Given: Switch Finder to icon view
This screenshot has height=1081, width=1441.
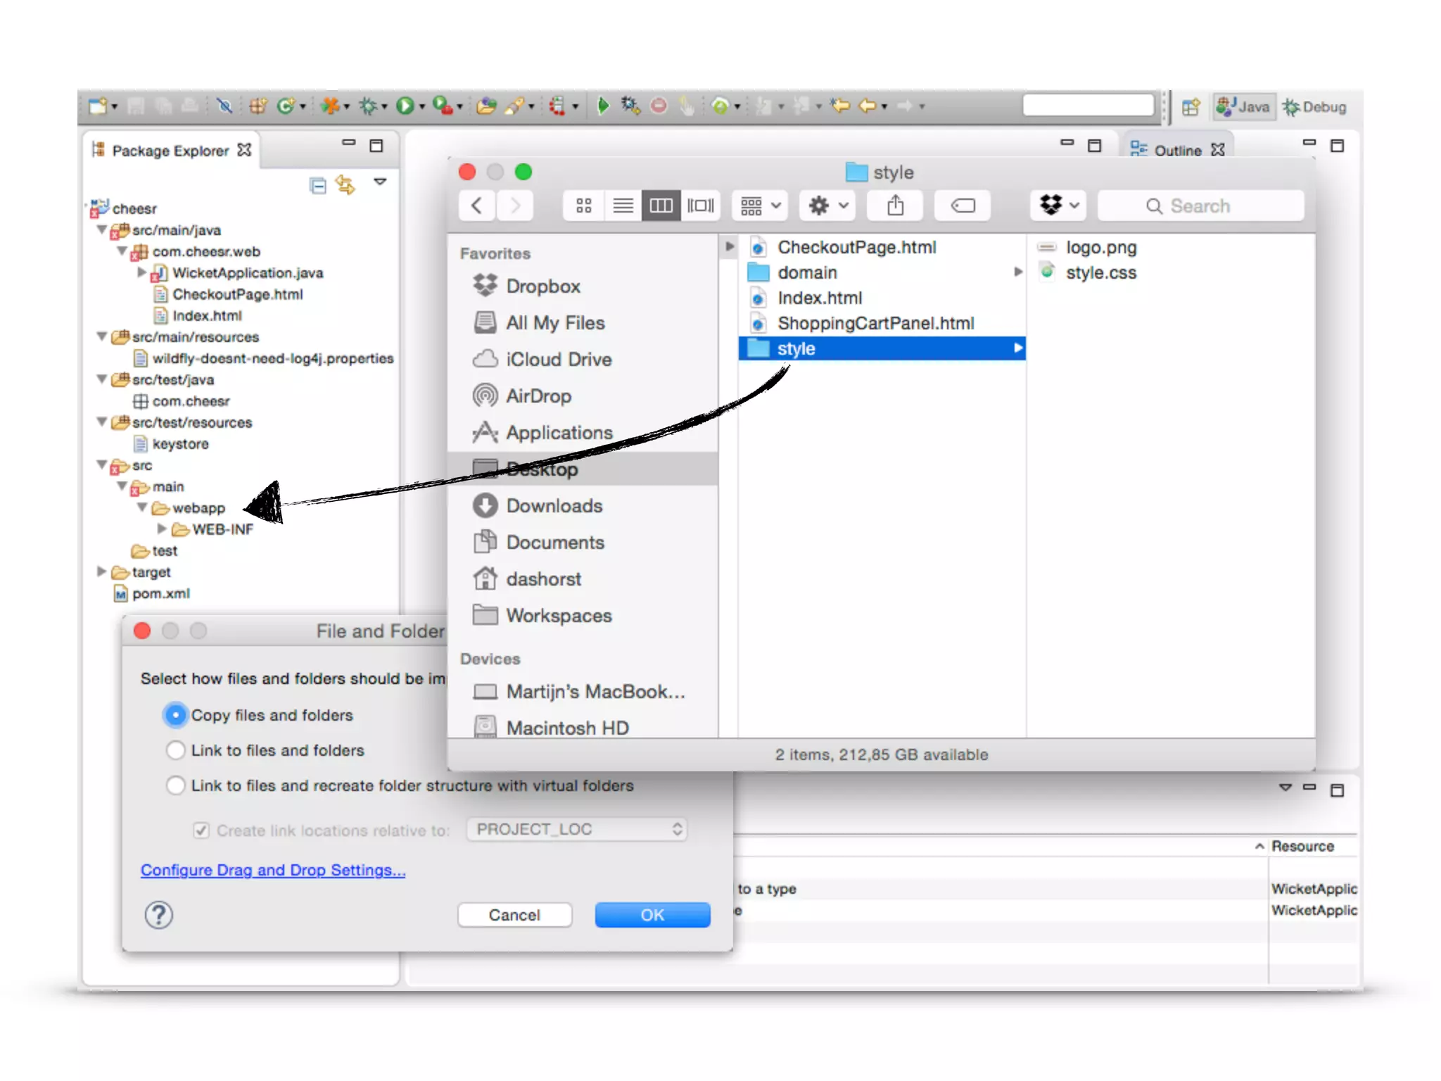Looking at the screenshot, I should pyautogui.click(x=583, y=206).
